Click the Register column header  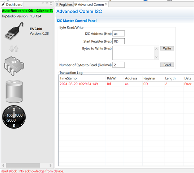[153, 78]
